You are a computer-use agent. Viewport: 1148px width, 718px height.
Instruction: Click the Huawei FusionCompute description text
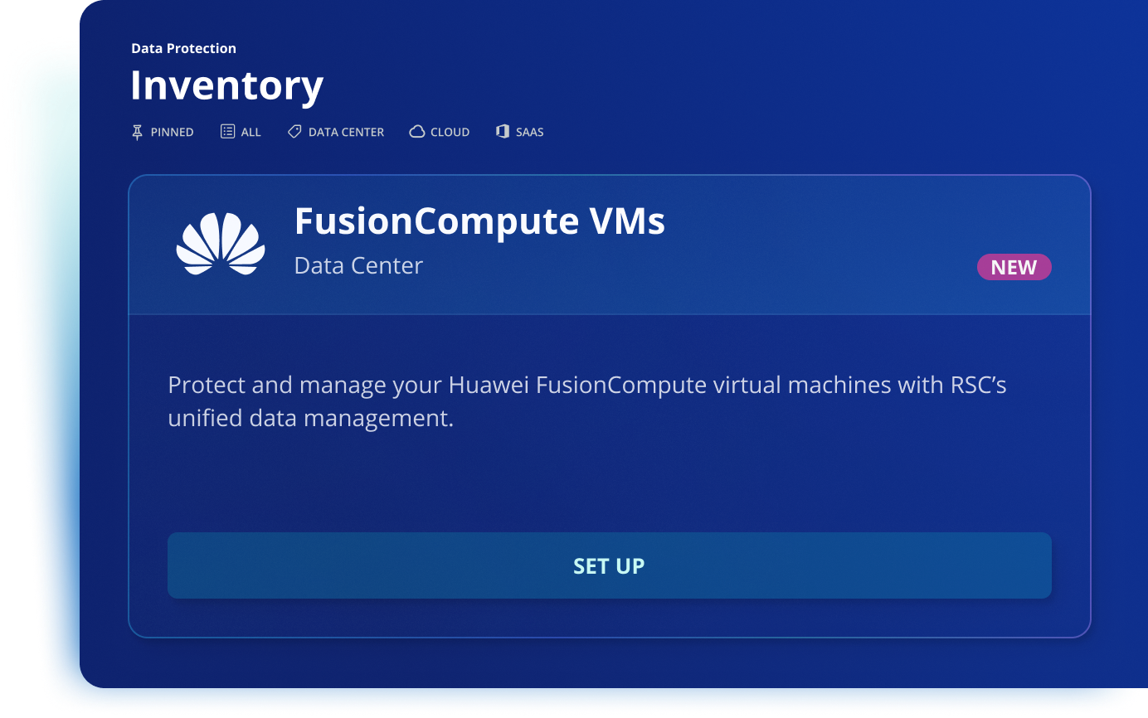tap(587, 401)
